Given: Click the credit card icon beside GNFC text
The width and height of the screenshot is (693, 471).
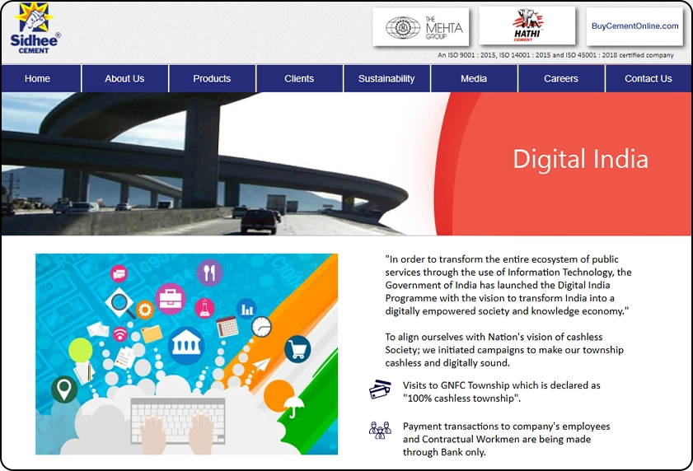Looking at the screenshot, I should tap(380, 389).
